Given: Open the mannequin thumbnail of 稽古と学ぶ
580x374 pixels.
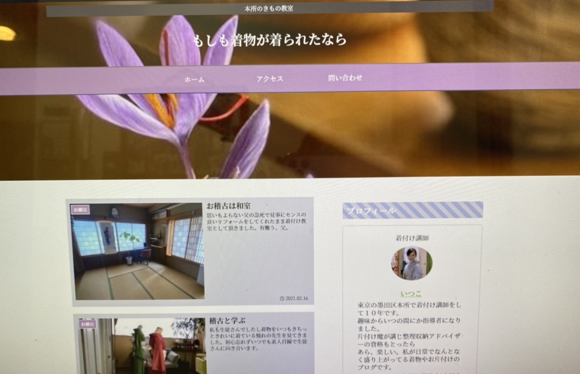Looking at the screenshot, I should pos(142,346).
